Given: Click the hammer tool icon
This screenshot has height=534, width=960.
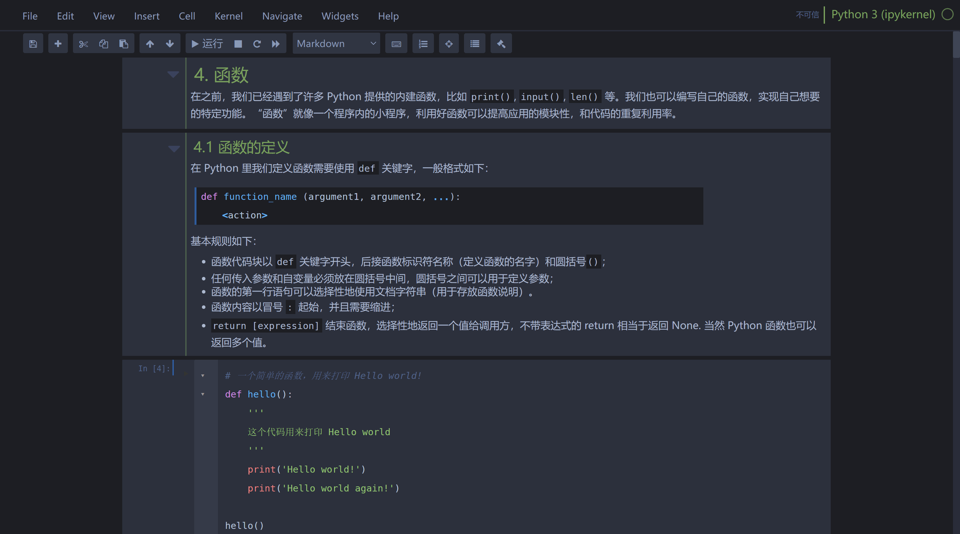Looking at the screenshot, I should pos(501,44).
